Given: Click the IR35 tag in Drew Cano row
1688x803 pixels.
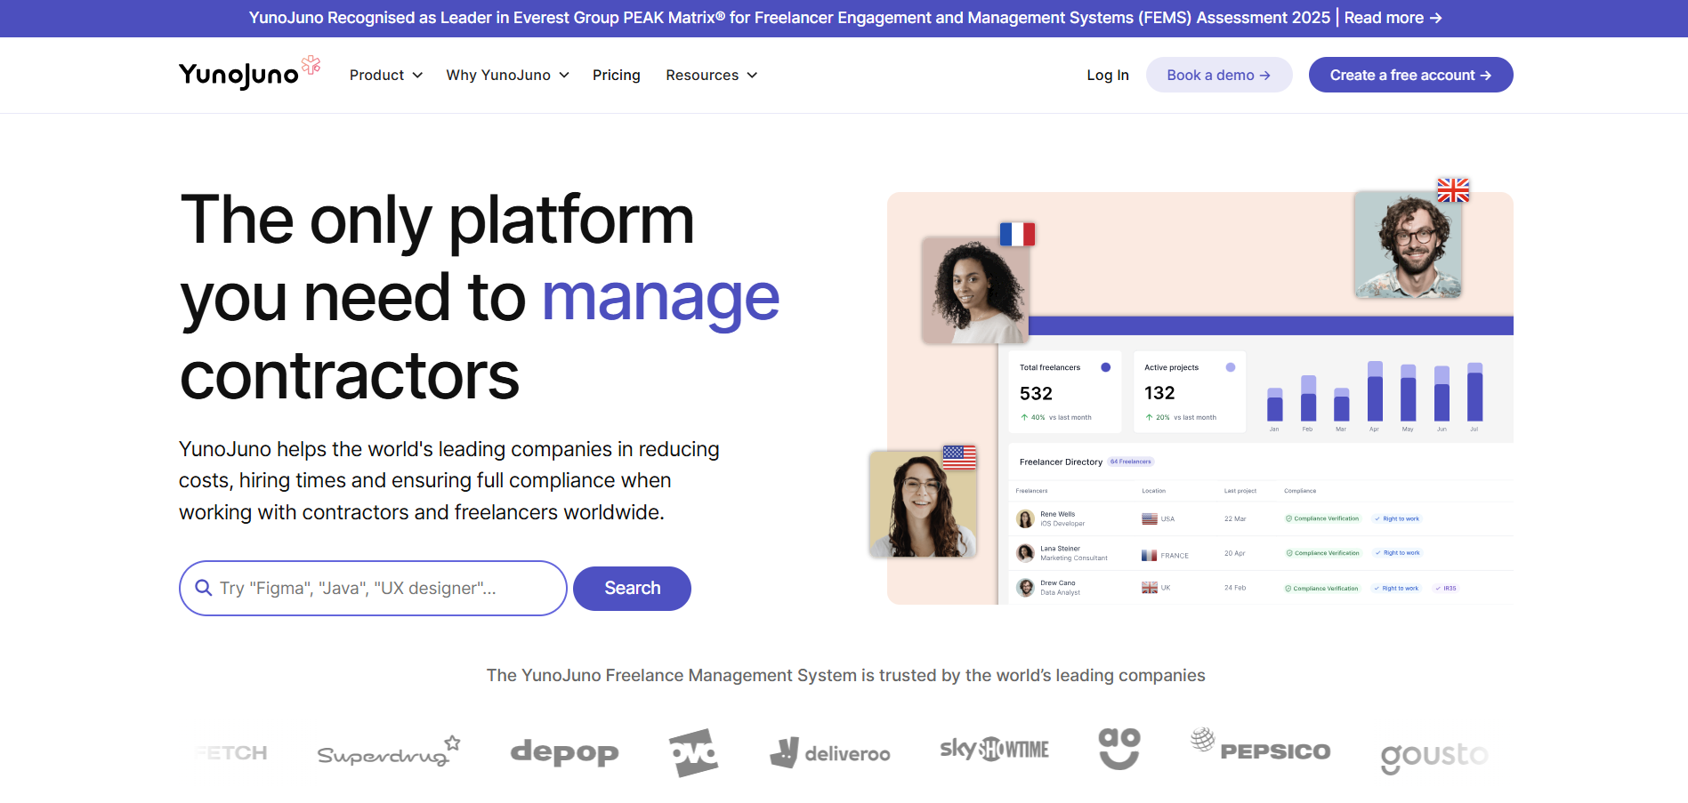Looking at the screenshot, I should point(1446,588).
